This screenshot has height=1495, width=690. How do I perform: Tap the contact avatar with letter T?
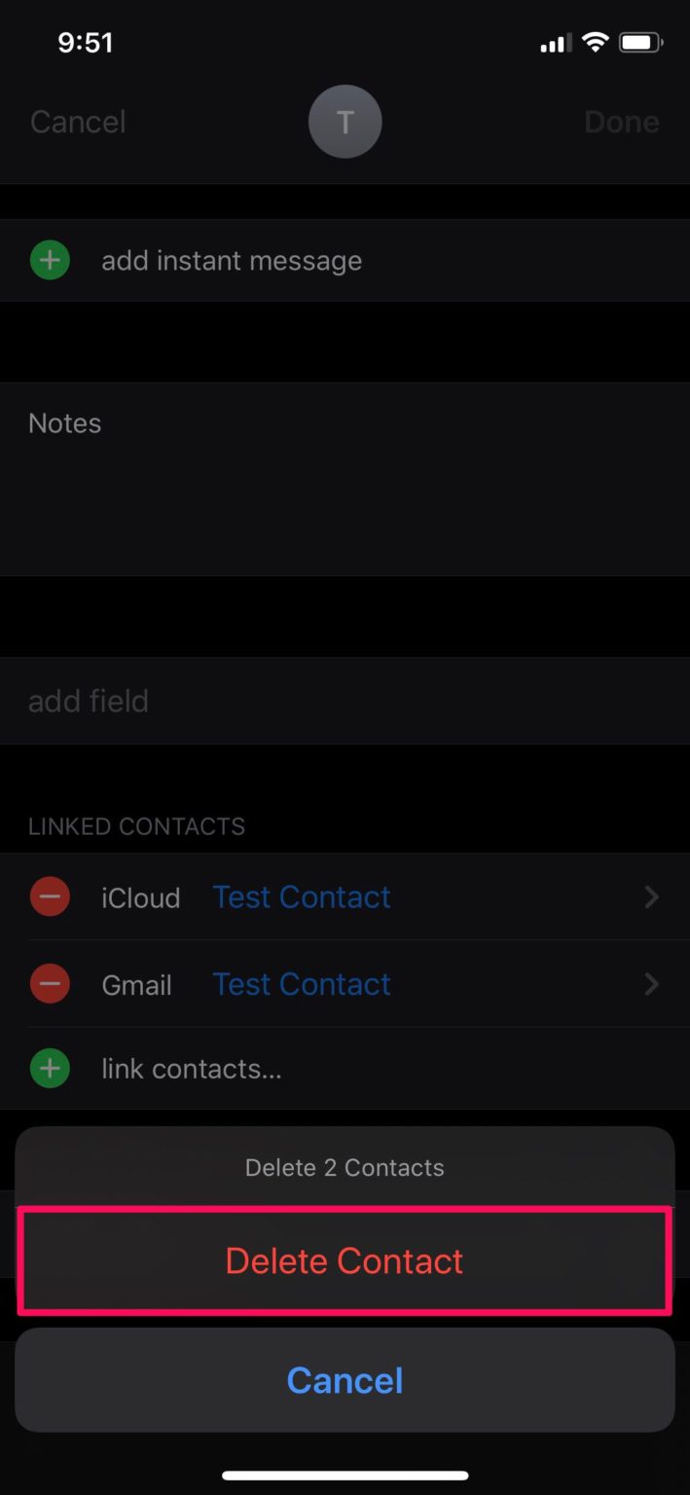[345, 121]
